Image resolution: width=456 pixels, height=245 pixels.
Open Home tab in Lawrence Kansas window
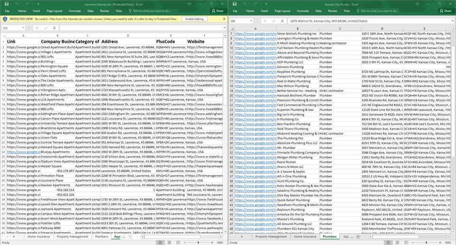click(x=22, y=11)
